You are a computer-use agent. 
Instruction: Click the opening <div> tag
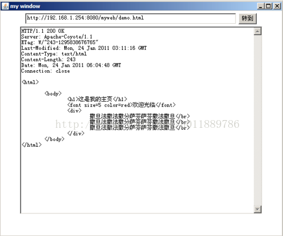pyautogui.click(x=74, y=111)
